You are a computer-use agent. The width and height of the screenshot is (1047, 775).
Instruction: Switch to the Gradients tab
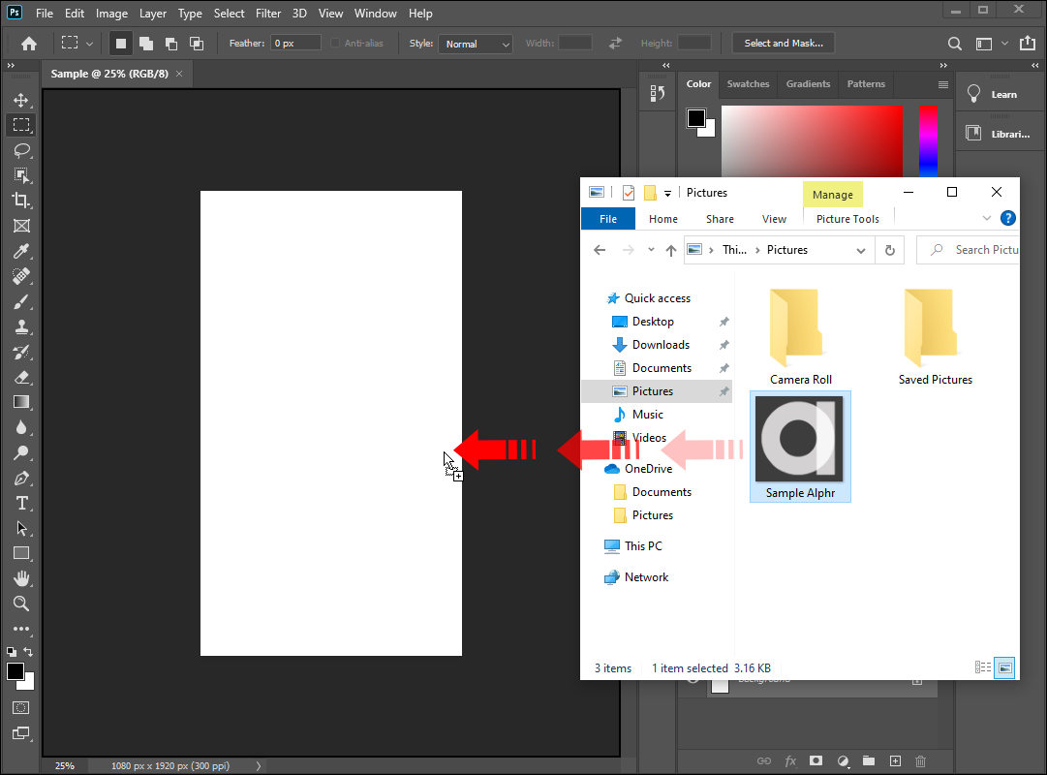tap(808, 84)
